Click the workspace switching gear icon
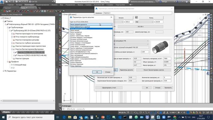213x120 pixels. pos(179,113)
